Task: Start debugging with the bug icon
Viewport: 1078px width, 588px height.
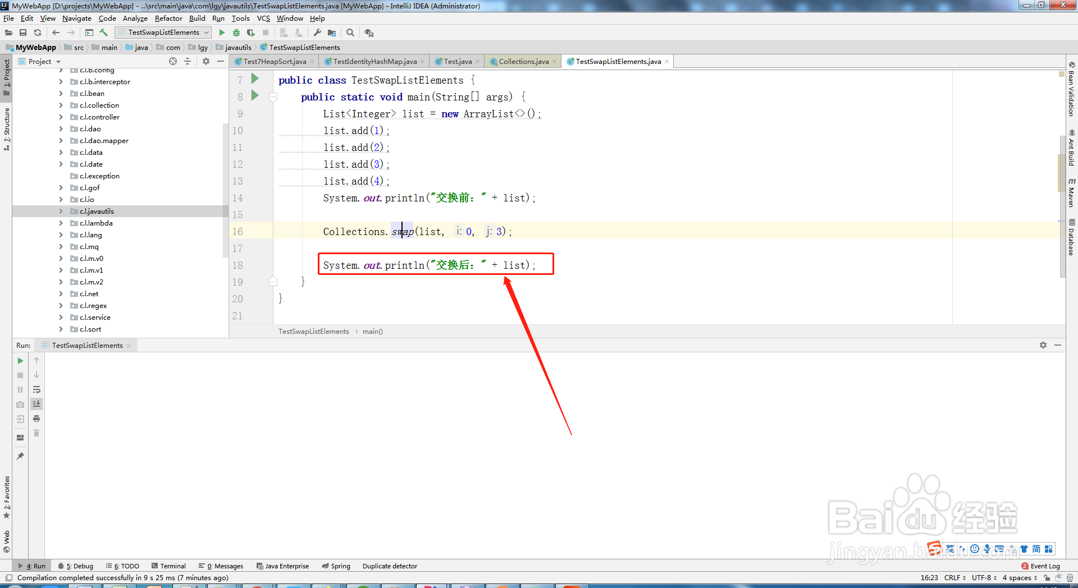Action: 236,33
